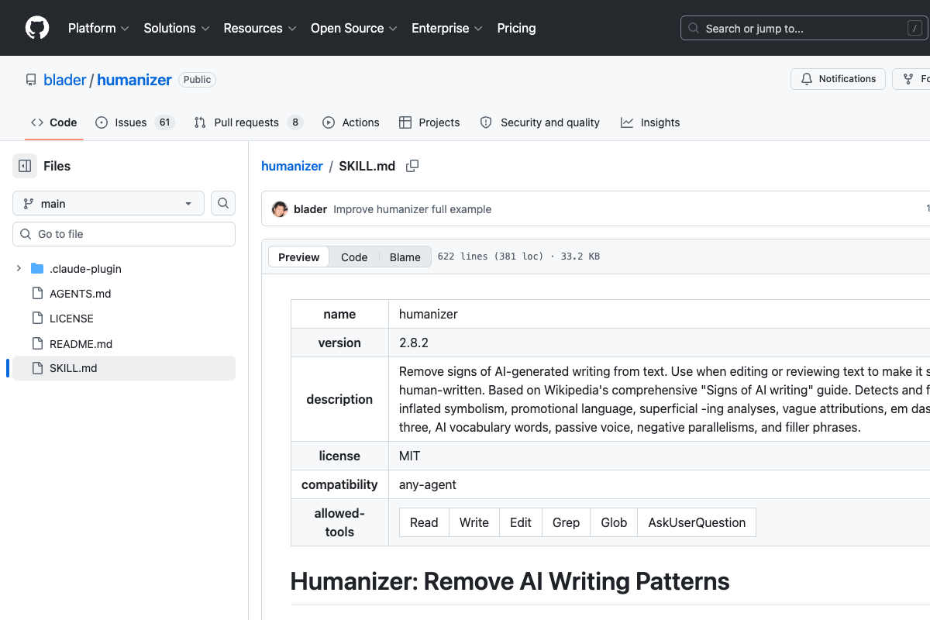The height and width of the screenshot is (620, 930).
Task: Open the humanizer repository link in header
Action: click(x=134, y=80)
